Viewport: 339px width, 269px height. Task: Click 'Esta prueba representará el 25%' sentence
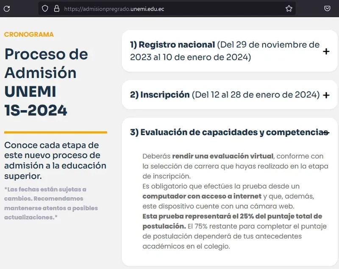[x=232, y=221]
